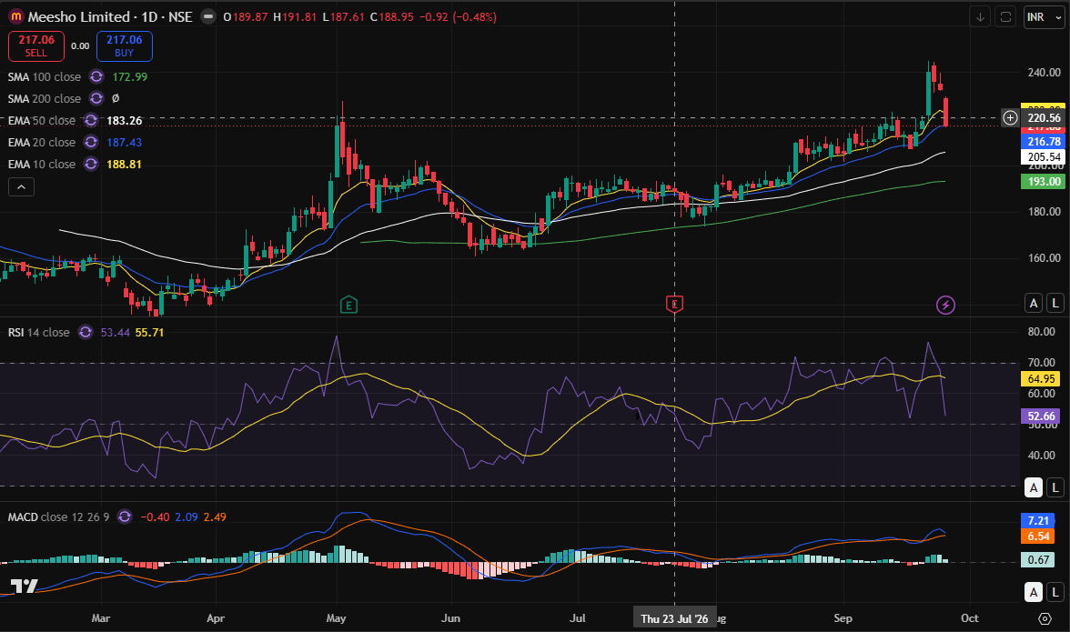Click the blue 216.78 price label
This screenshot has width=1070, height=632.
point(1044,142)
